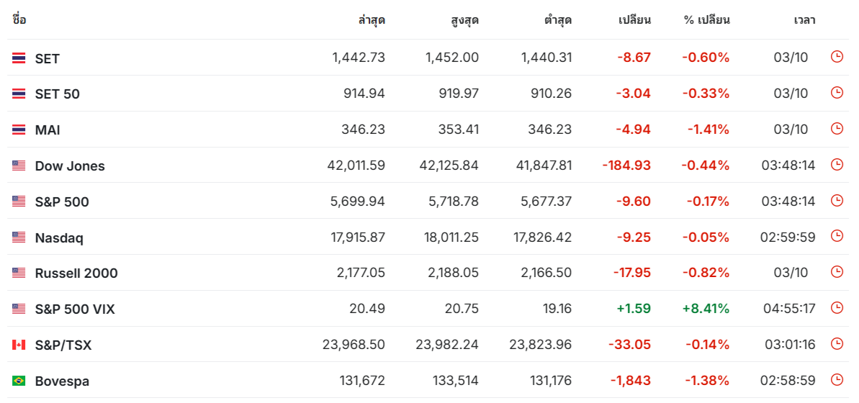
Task: Click the clock icon in the S&P 500 VIX row
Action: click(837, 308)
